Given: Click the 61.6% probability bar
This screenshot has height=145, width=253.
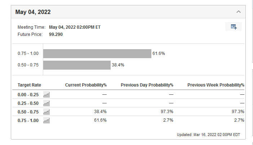Looking at the screenshot, I should tap(97, 53).
